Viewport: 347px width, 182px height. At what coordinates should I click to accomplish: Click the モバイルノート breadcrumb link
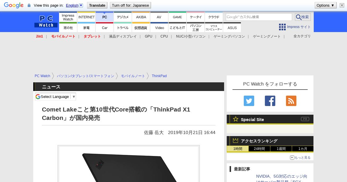click(x=133, y=76)
